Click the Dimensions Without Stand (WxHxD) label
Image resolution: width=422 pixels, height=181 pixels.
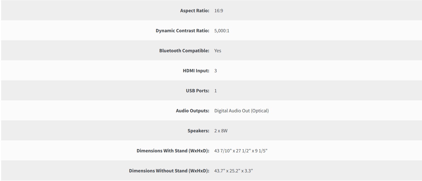coord(169,171)
